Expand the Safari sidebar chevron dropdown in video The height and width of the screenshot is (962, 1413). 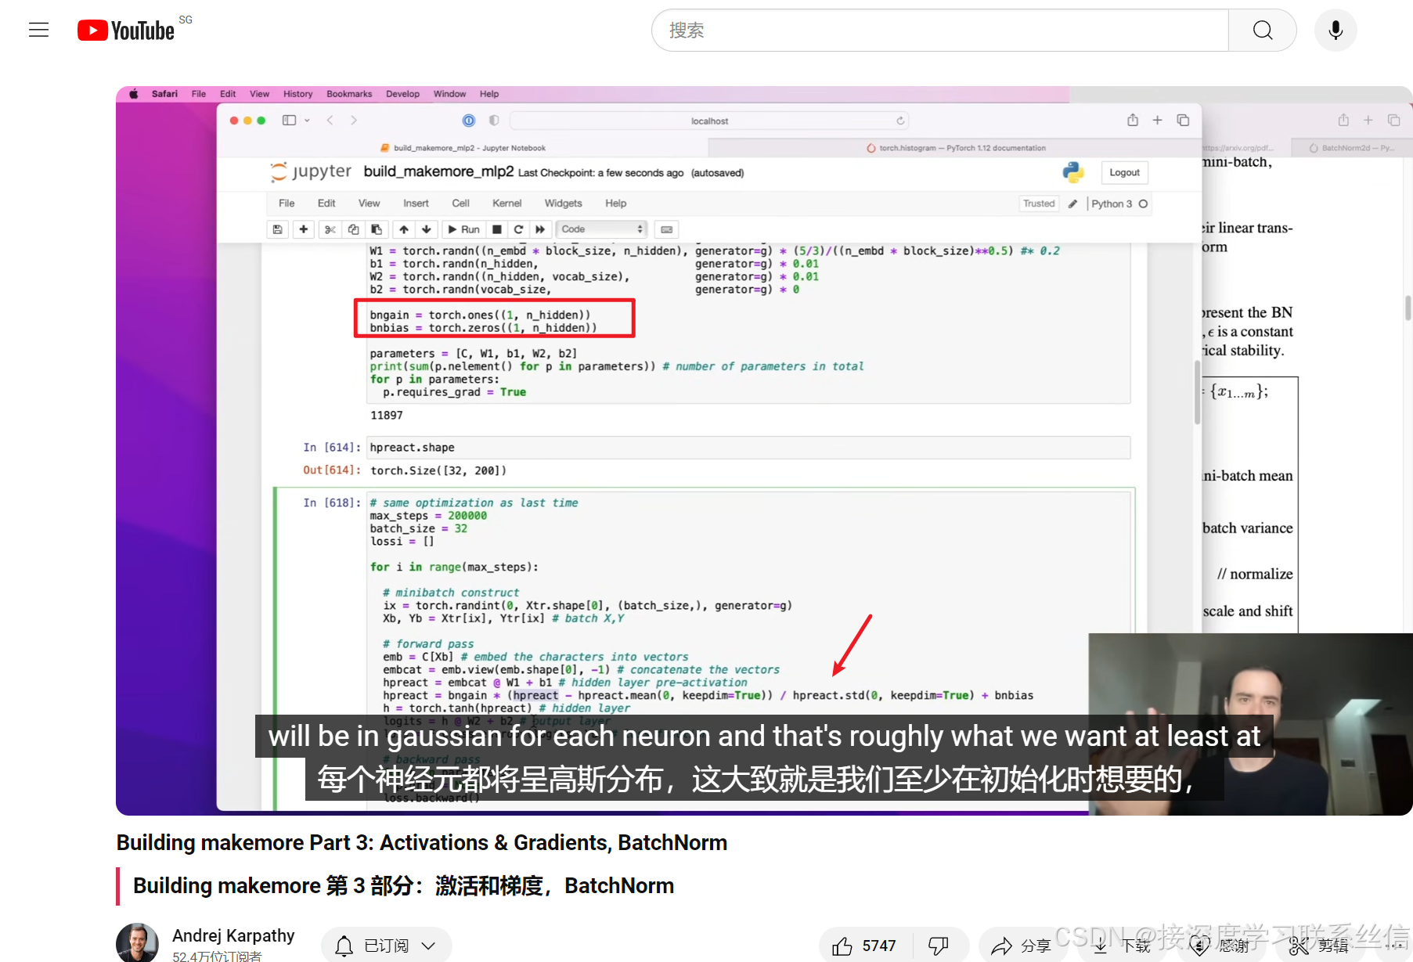(x=307, y=121)
